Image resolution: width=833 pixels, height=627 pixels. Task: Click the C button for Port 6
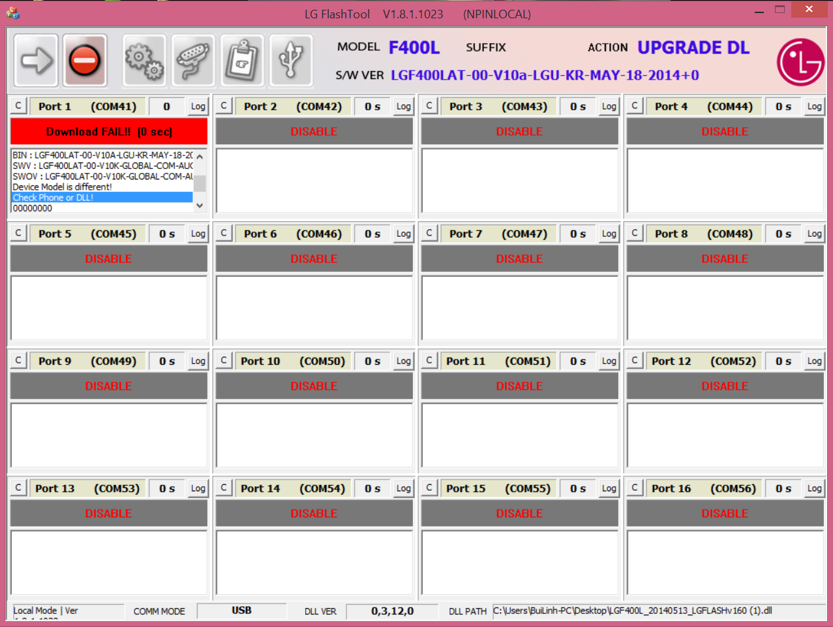pyautogui.click(x=224, y=233)
